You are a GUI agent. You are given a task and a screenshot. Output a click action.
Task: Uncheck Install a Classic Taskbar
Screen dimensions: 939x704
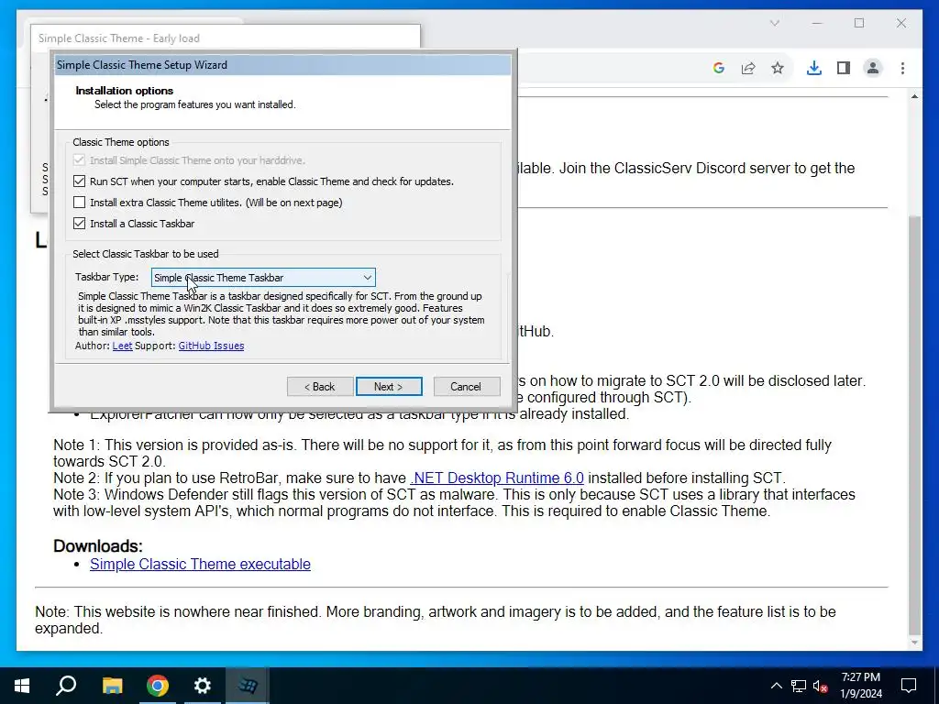pyautogui.click(x=79, y=224)
